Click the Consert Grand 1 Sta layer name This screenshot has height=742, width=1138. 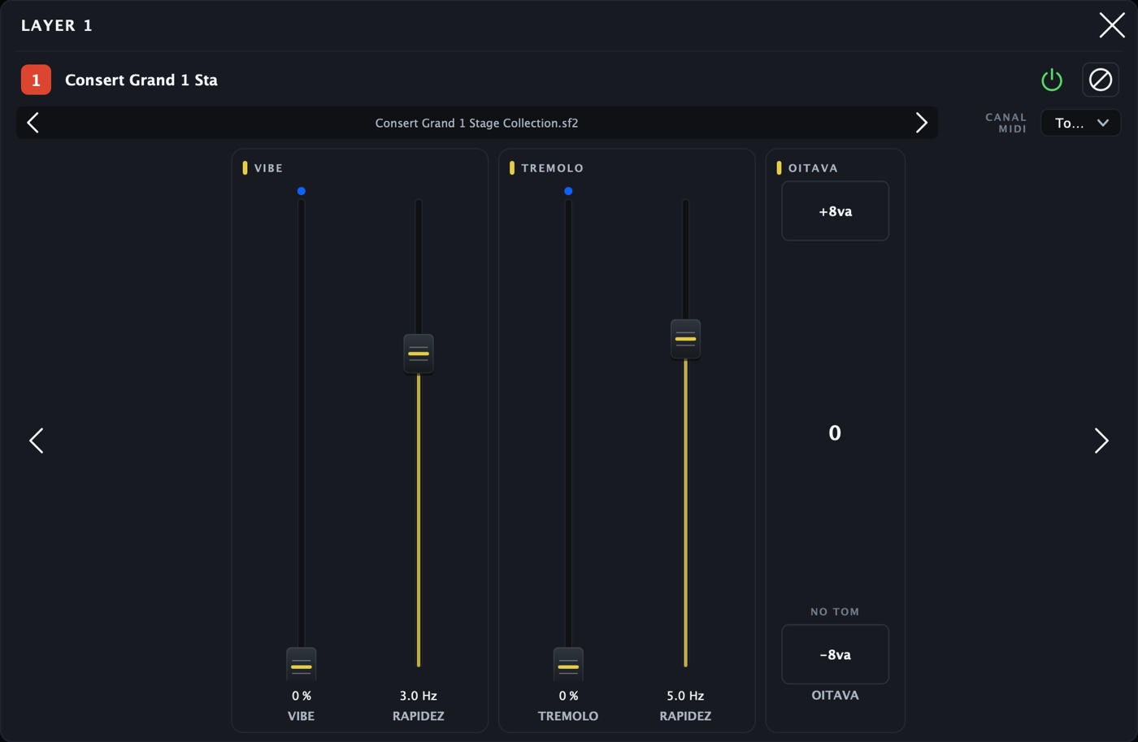point(141,80)
